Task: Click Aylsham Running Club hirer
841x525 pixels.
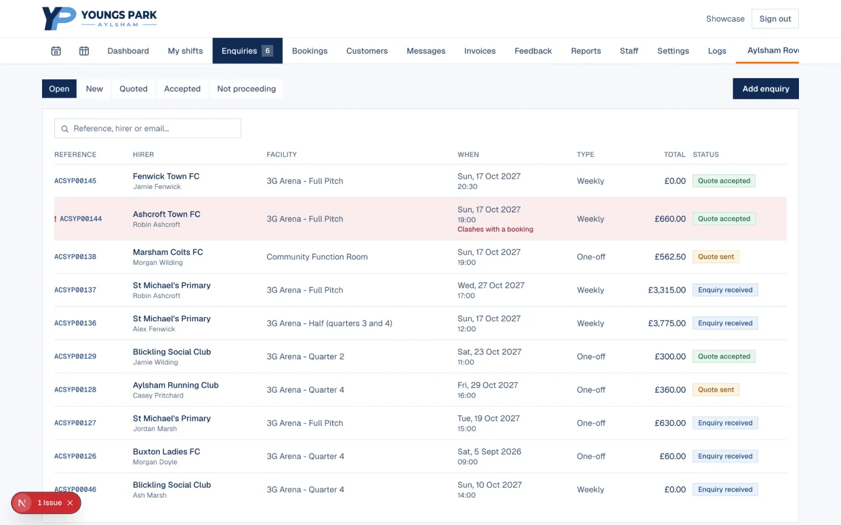Action: pyautogui.click(x=176, y=385)
